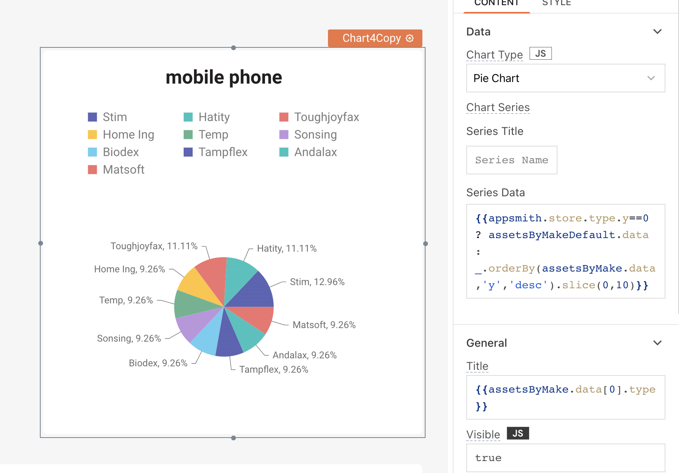
Task: Switch to the Content tab
Action: pos(496,4)
